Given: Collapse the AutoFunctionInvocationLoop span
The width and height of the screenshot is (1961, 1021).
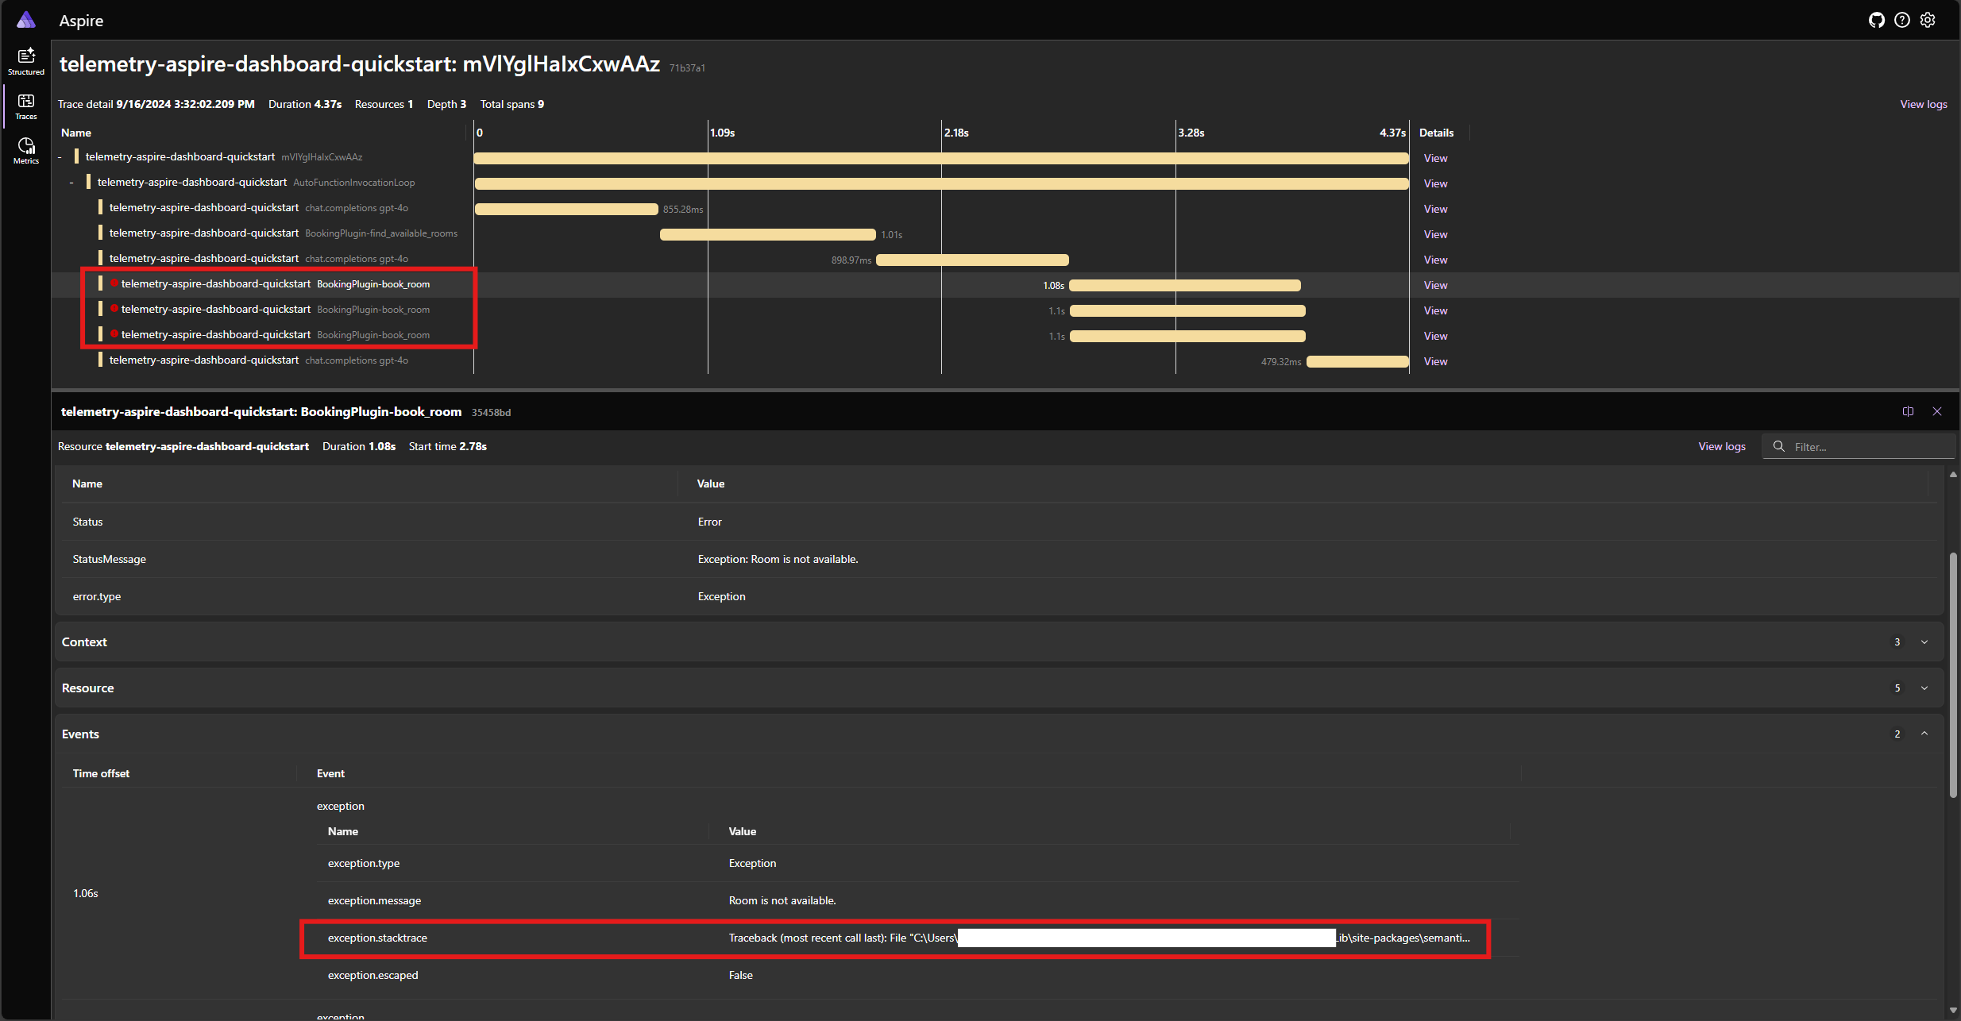Looking at the screenshot, I should coord(71,183).
